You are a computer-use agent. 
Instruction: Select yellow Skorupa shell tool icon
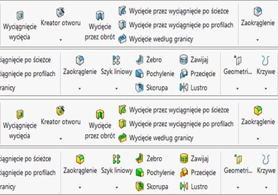pyautogui.click(x=140, y=187)
